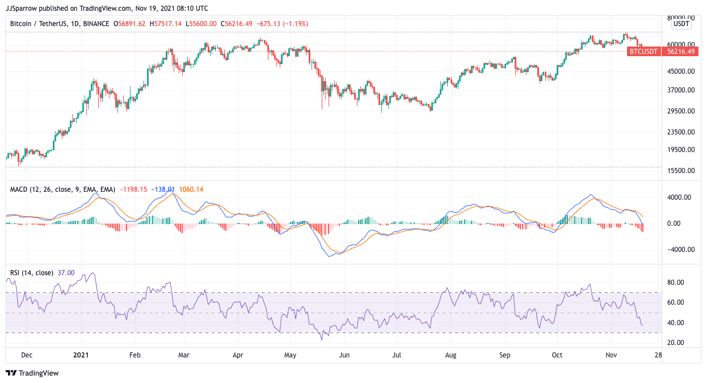Click the 20.00 RSI axis label
This screenshot has width=707, height=383.
pos(675,343)
